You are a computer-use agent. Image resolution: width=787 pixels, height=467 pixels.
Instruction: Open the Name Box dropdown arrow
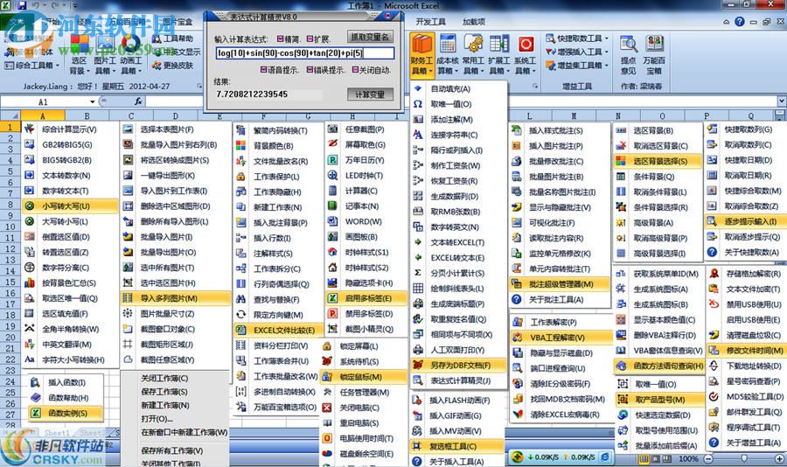pyautogui.click(x=92, y=102)
